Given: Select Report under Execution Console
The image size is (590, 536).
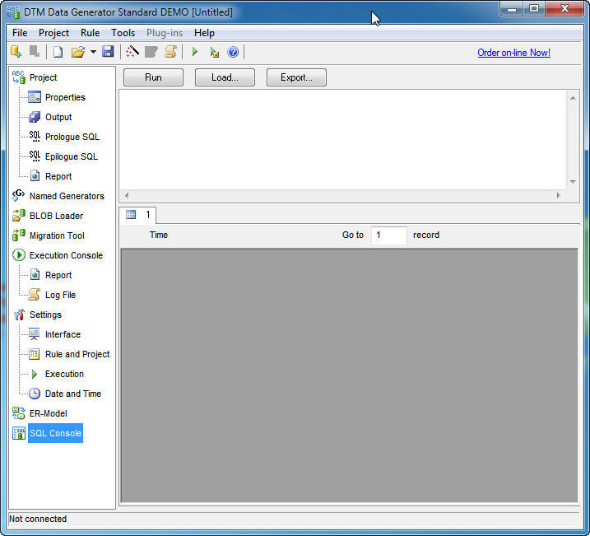Looking at the screenshot, I should (58, 275).
